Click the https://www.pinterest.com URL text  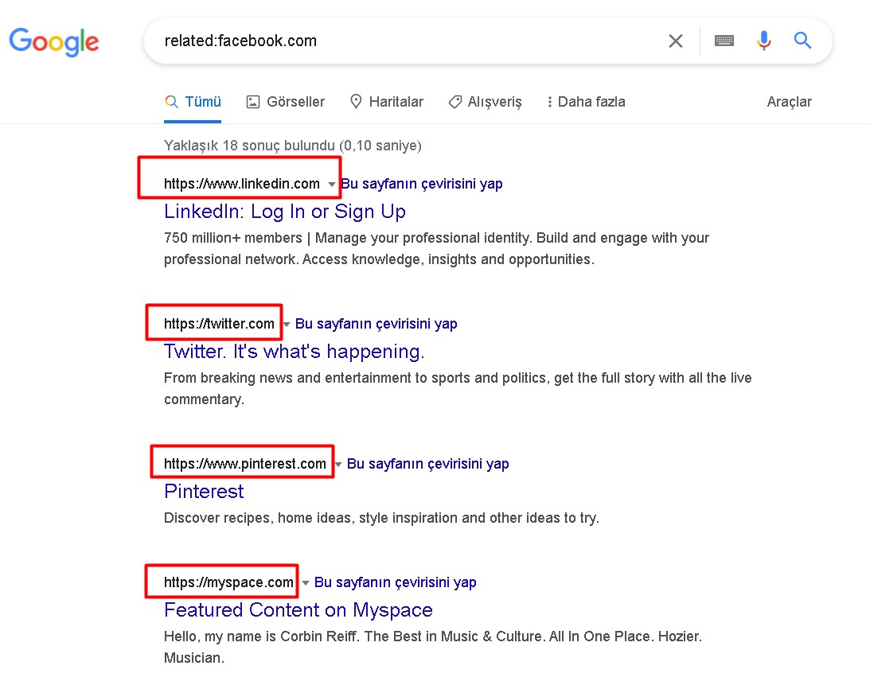coord(244,464)
